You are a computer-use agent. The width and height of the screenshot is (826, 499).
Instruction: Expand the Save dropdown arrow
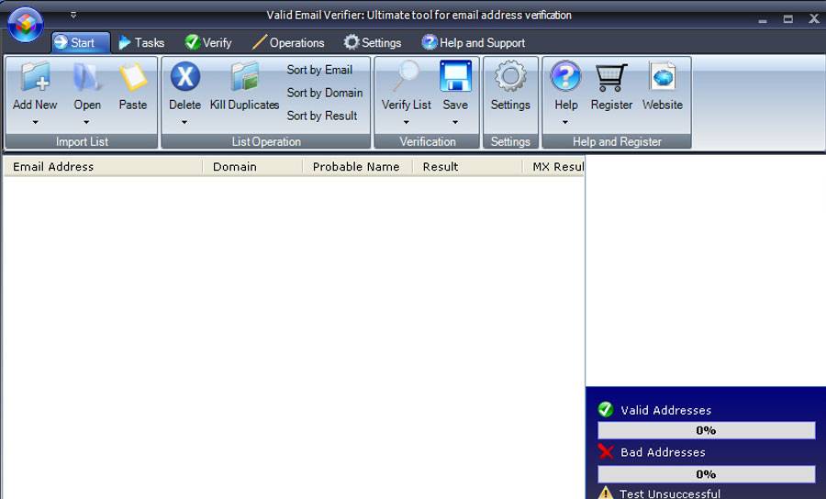click(455, 122)
